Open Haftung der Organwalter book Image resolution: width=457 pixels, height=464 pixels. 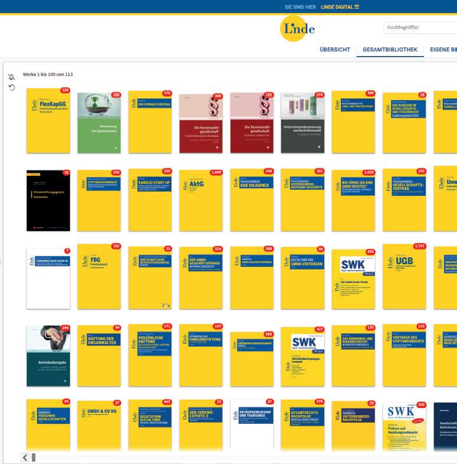click(99, 356)
